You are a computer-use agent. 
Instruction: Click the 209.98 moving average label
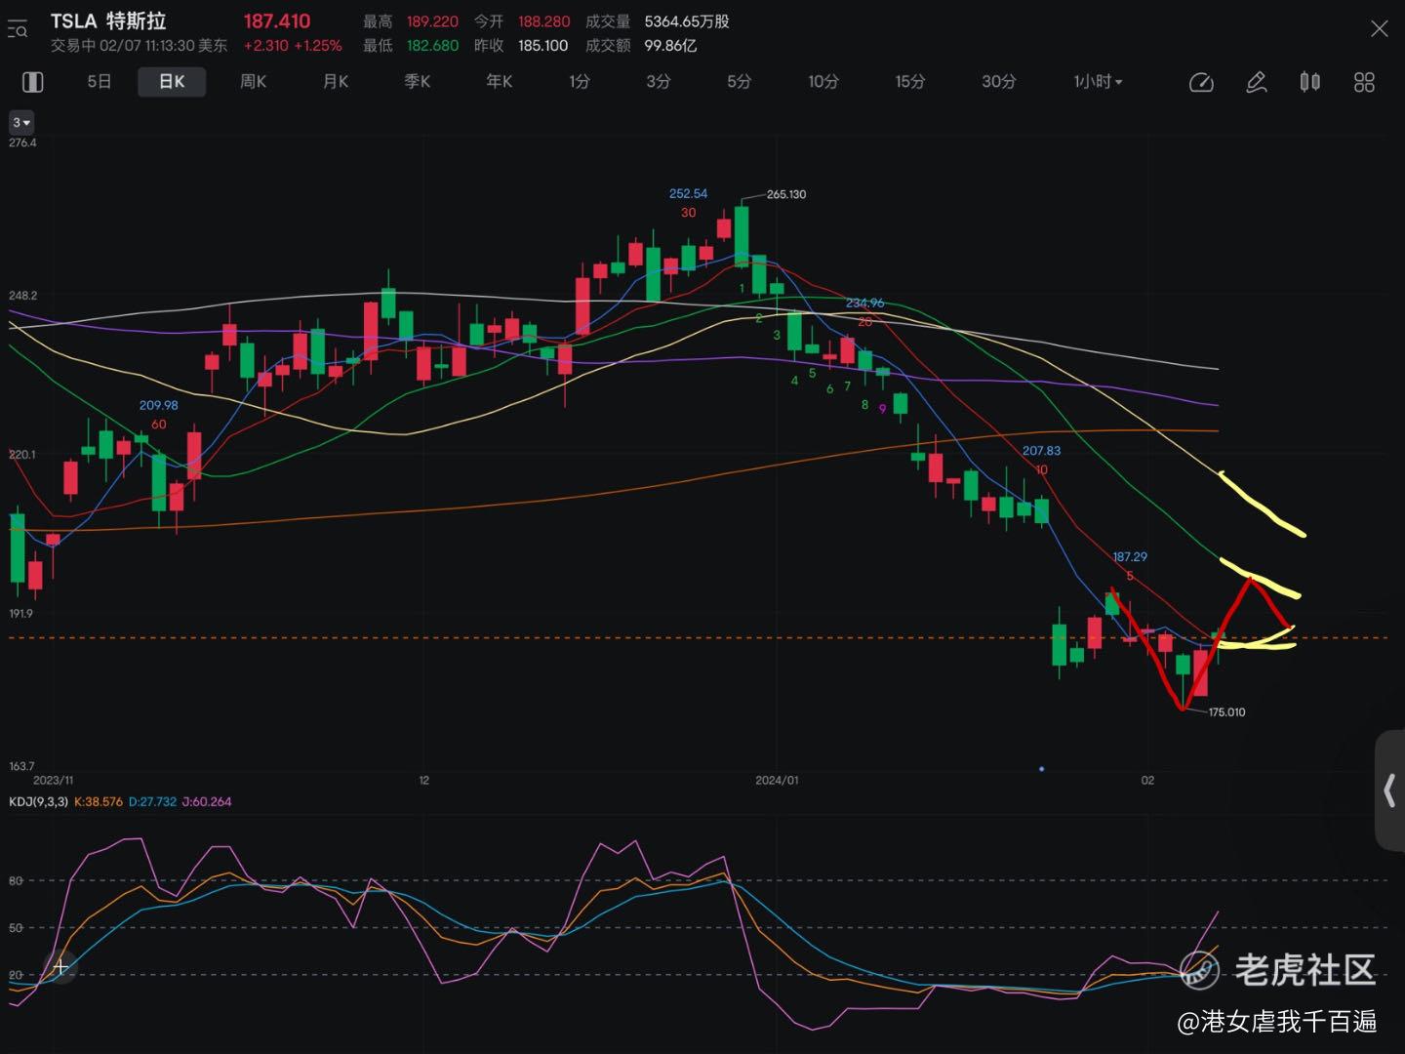tap(159, 406)
